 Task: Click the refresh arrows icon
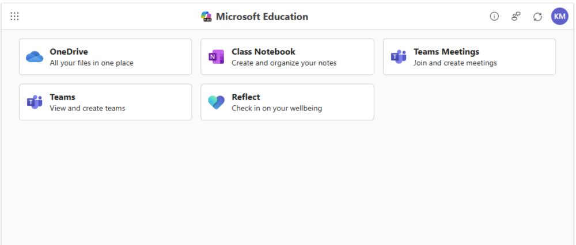[537, 17]
